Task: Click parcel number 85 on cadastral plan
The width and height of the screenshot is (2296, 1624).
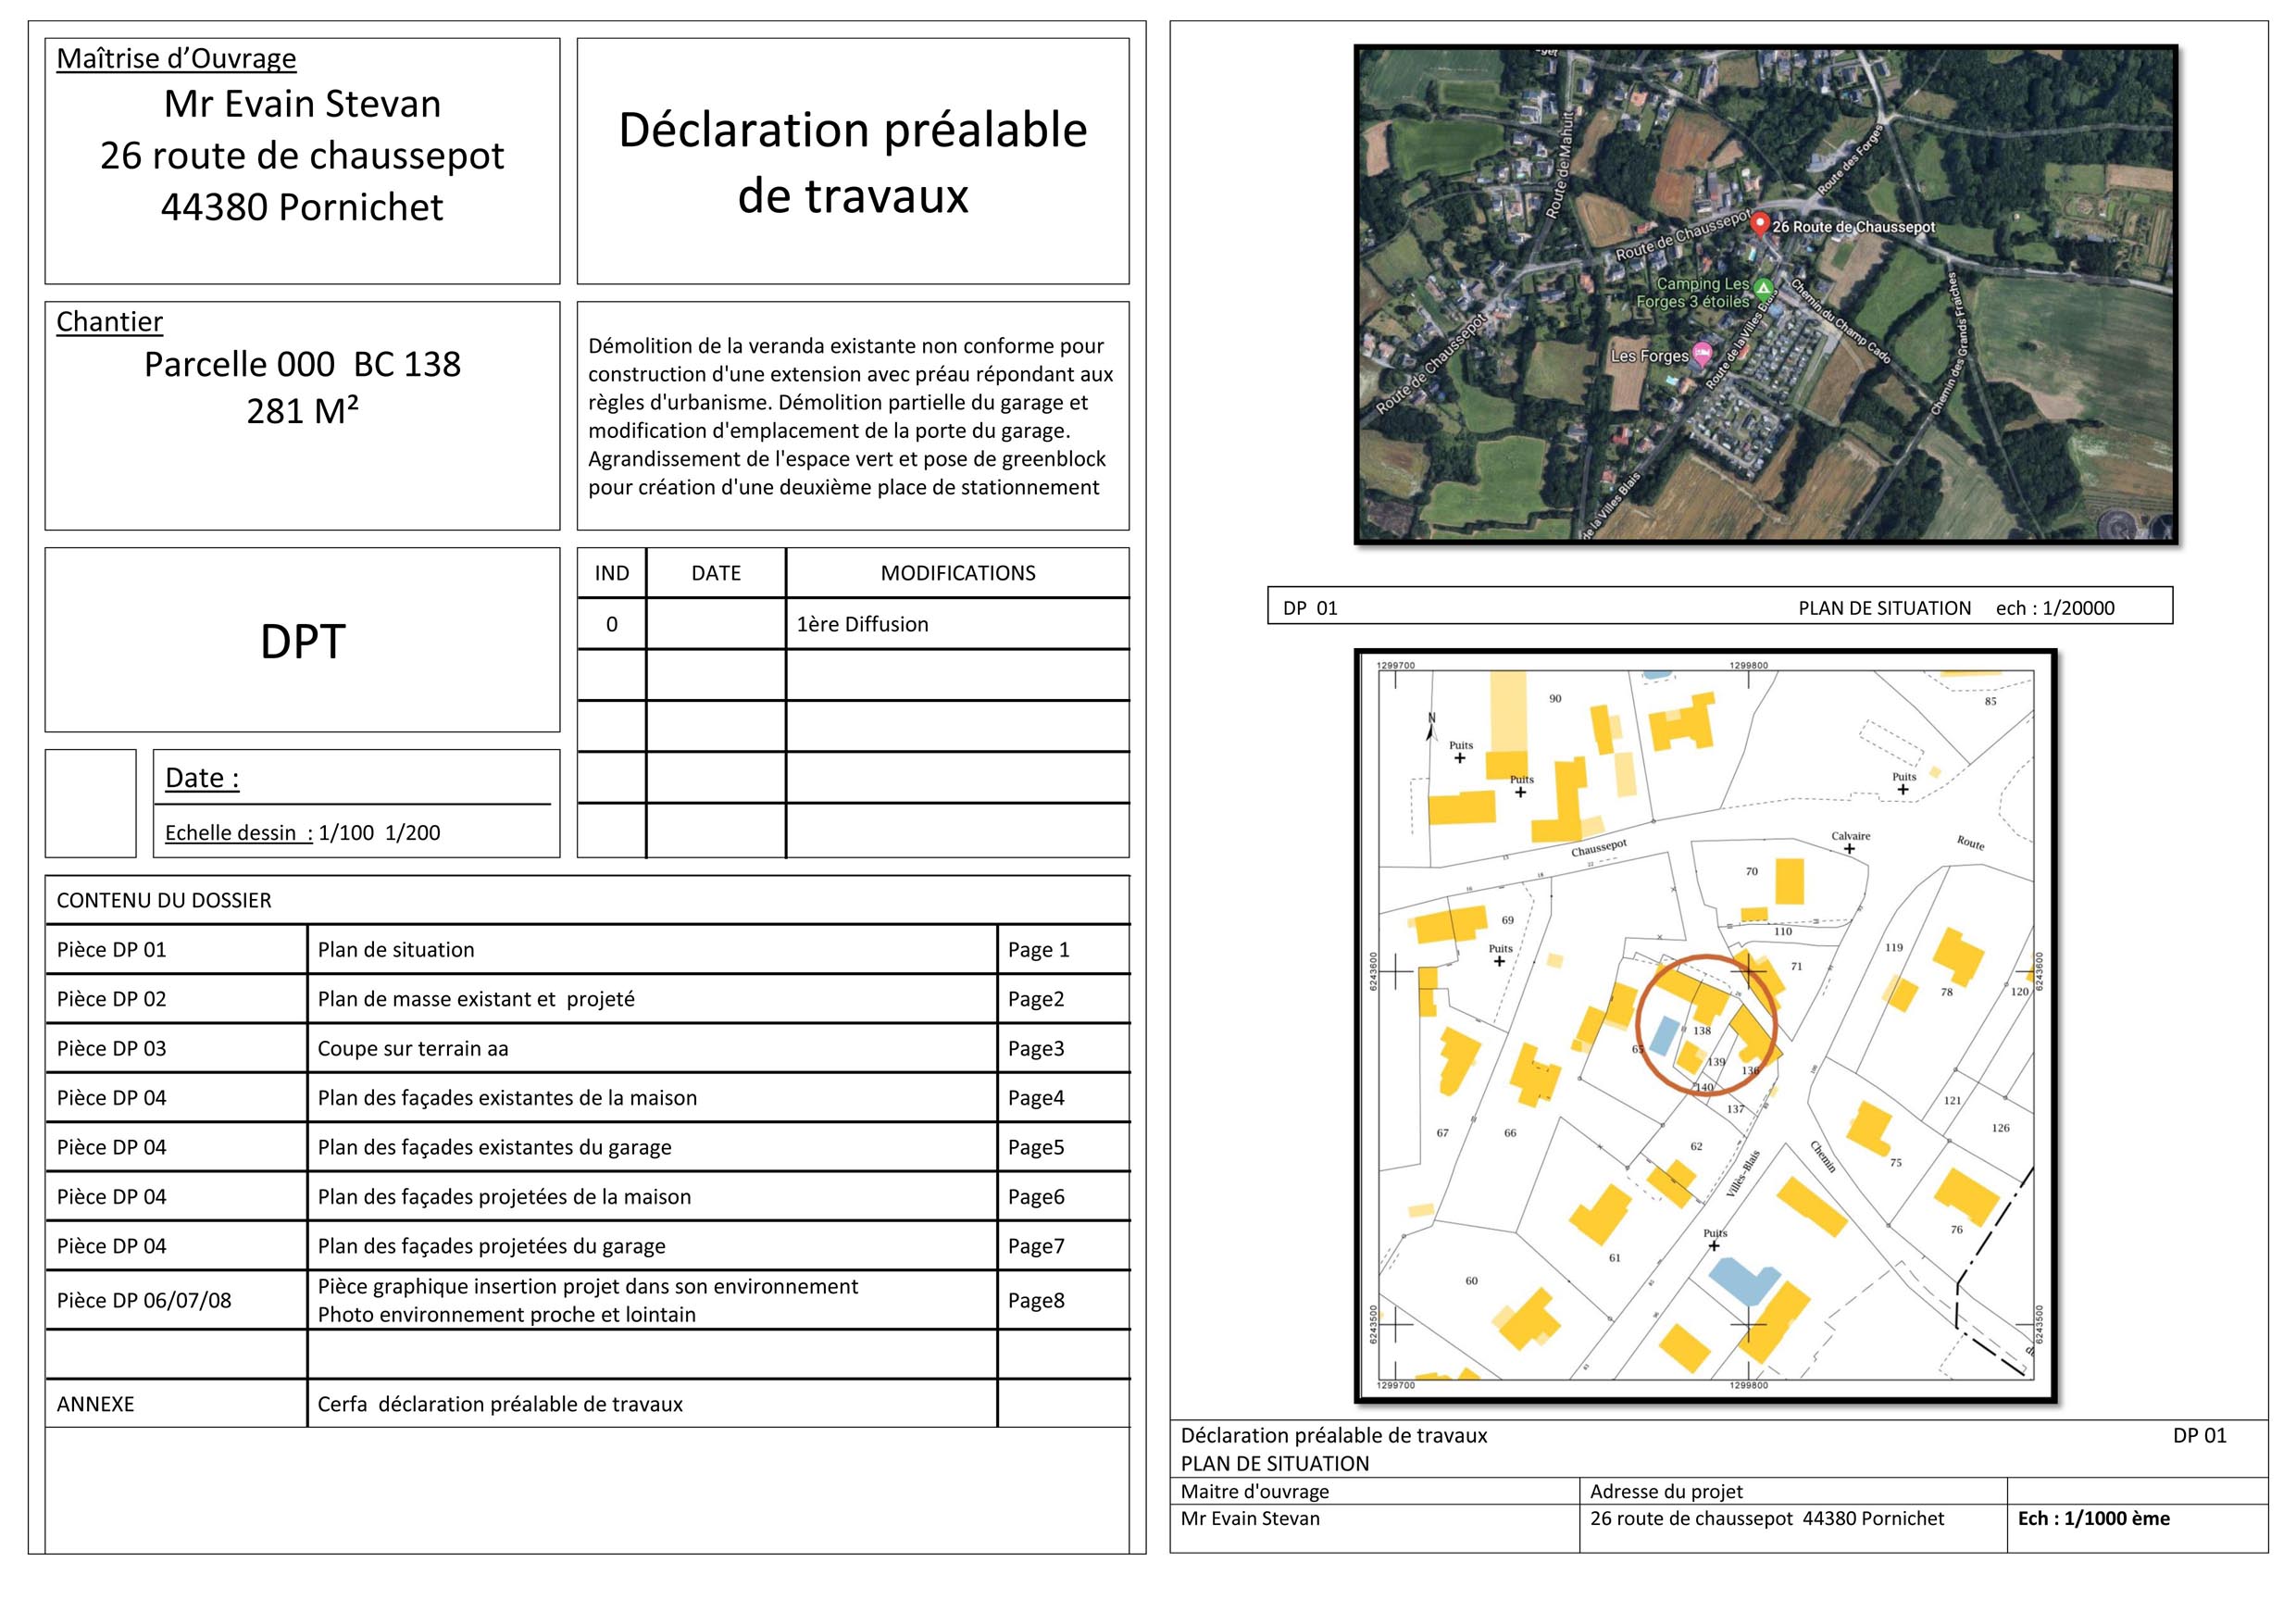Action: [x=1991, y=701]
